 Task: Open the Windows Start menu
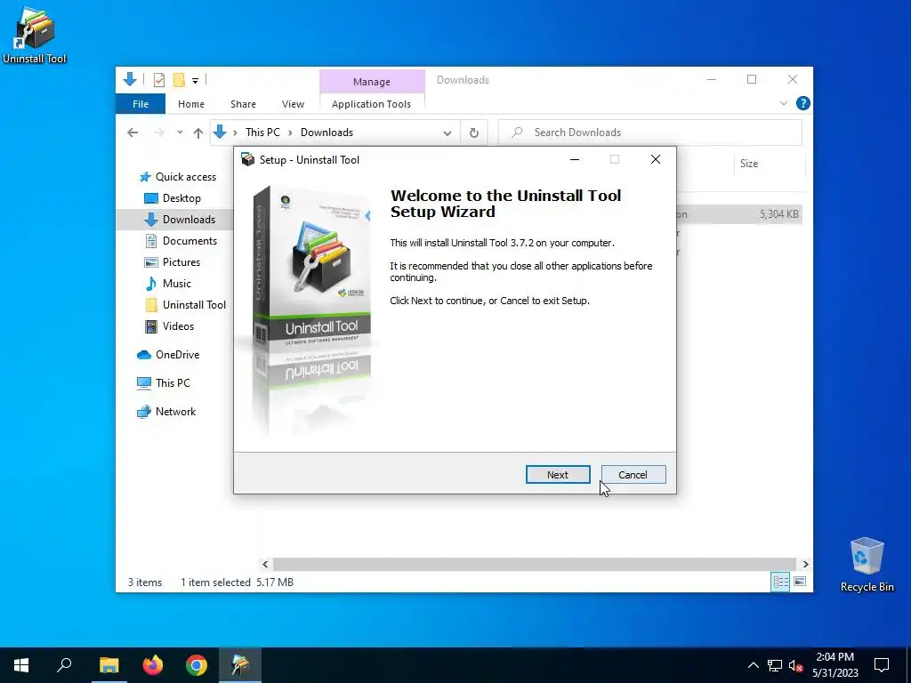point(21,665)
